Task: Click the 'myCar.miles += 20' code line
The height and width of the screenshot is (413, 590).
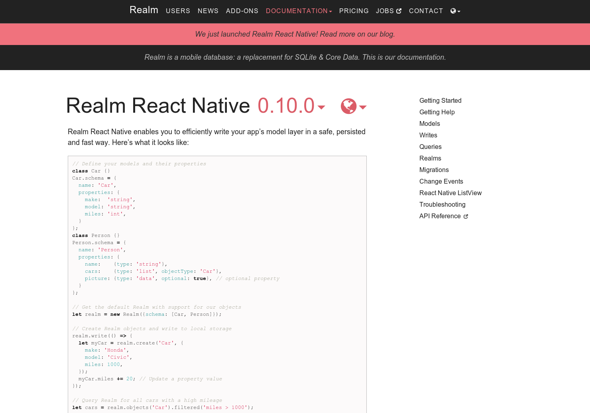Action: click(150, 379)
